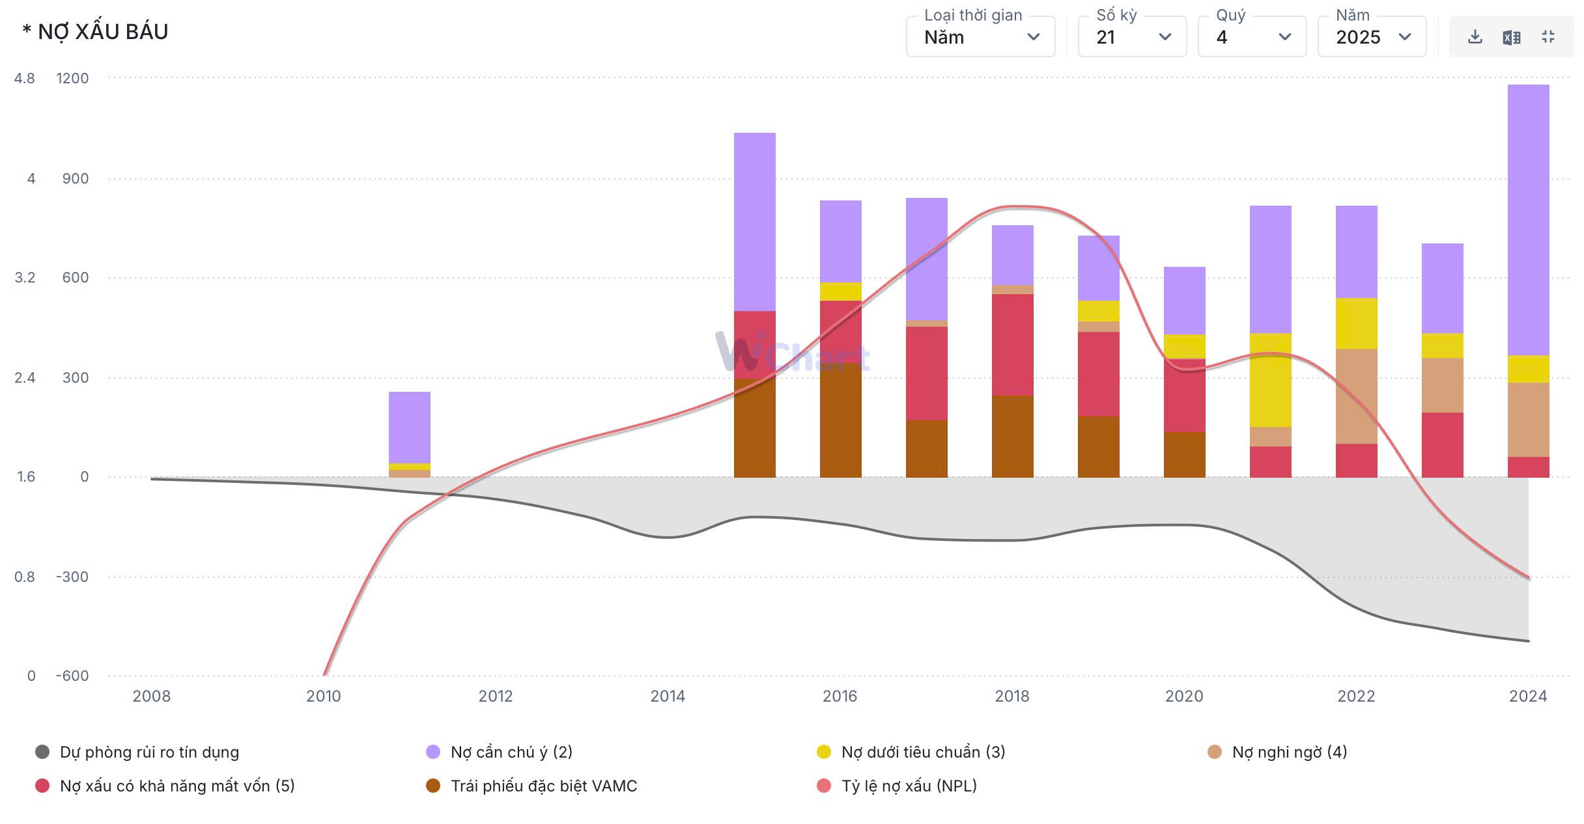Click the exit fullscreen collapse icon
1584x824 pixels.
point(1548,37)
